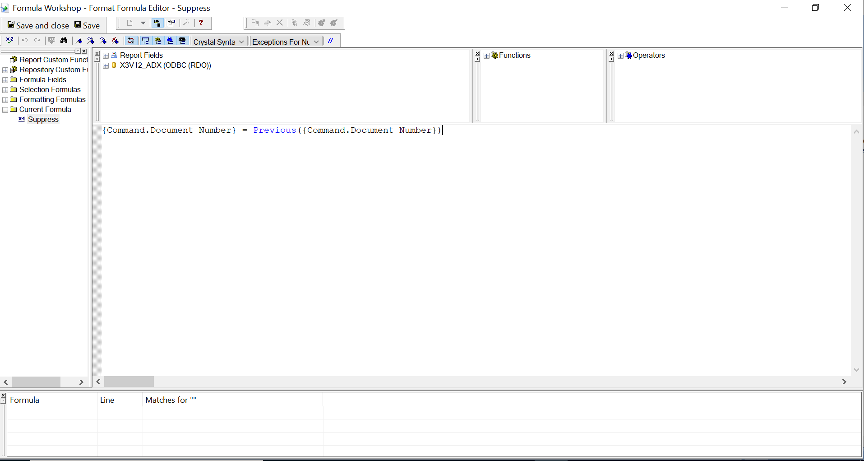Toggle the Operator Tree panel visibility
Screen dimensions: 864x461
click(x=170, y=41)
